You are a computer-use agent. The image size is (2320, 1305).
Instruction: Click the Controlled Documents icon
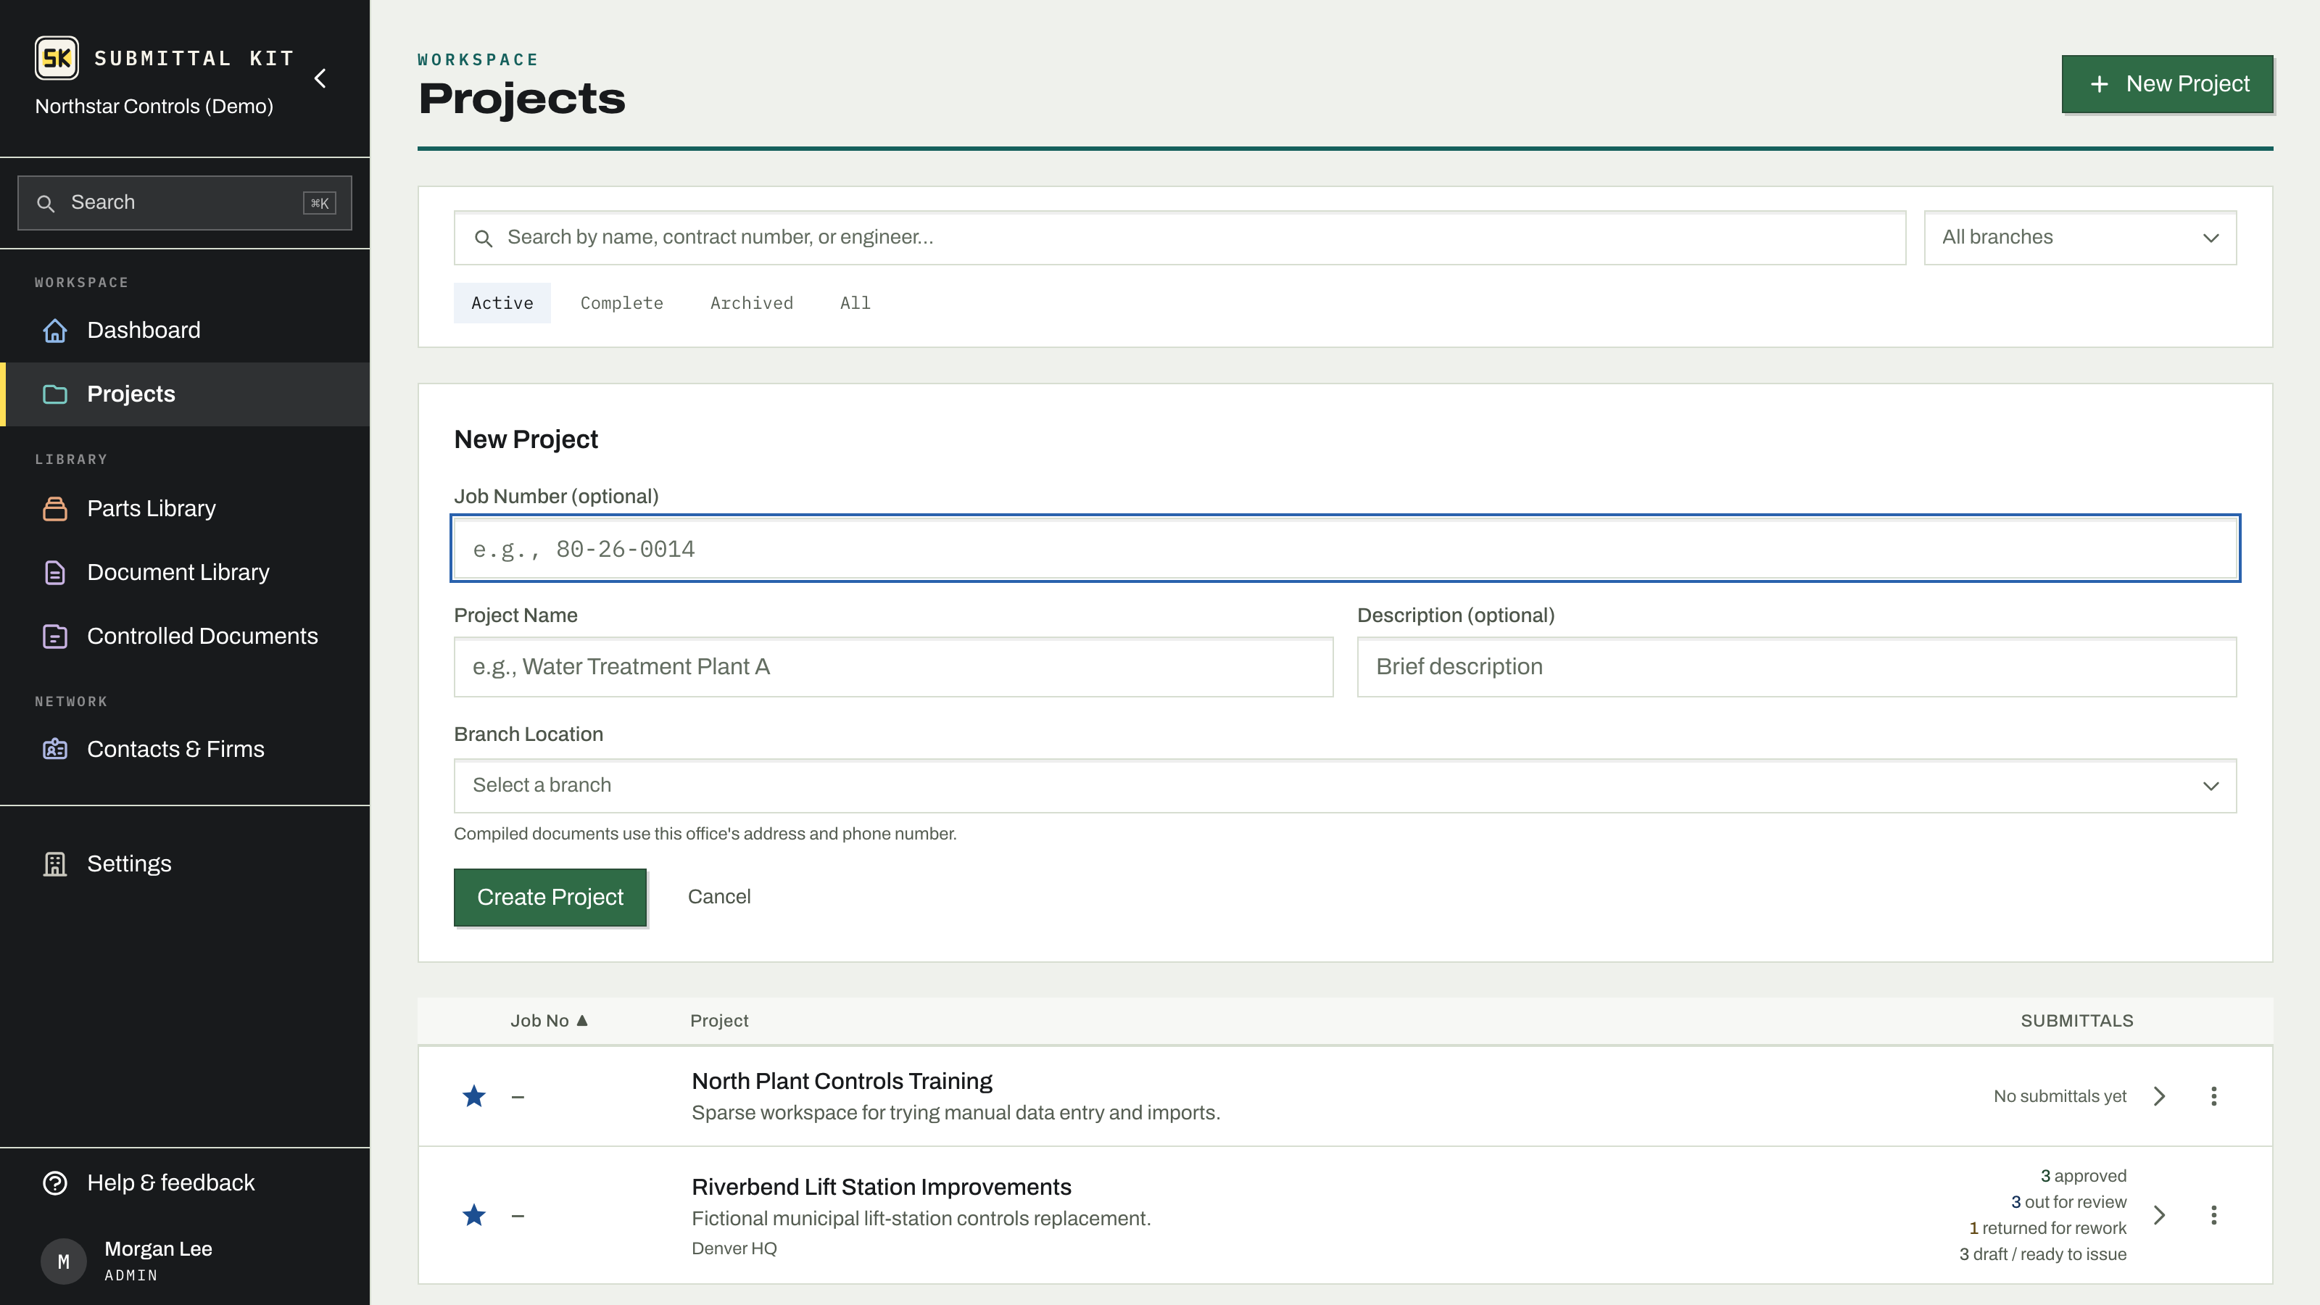(55, 637)
